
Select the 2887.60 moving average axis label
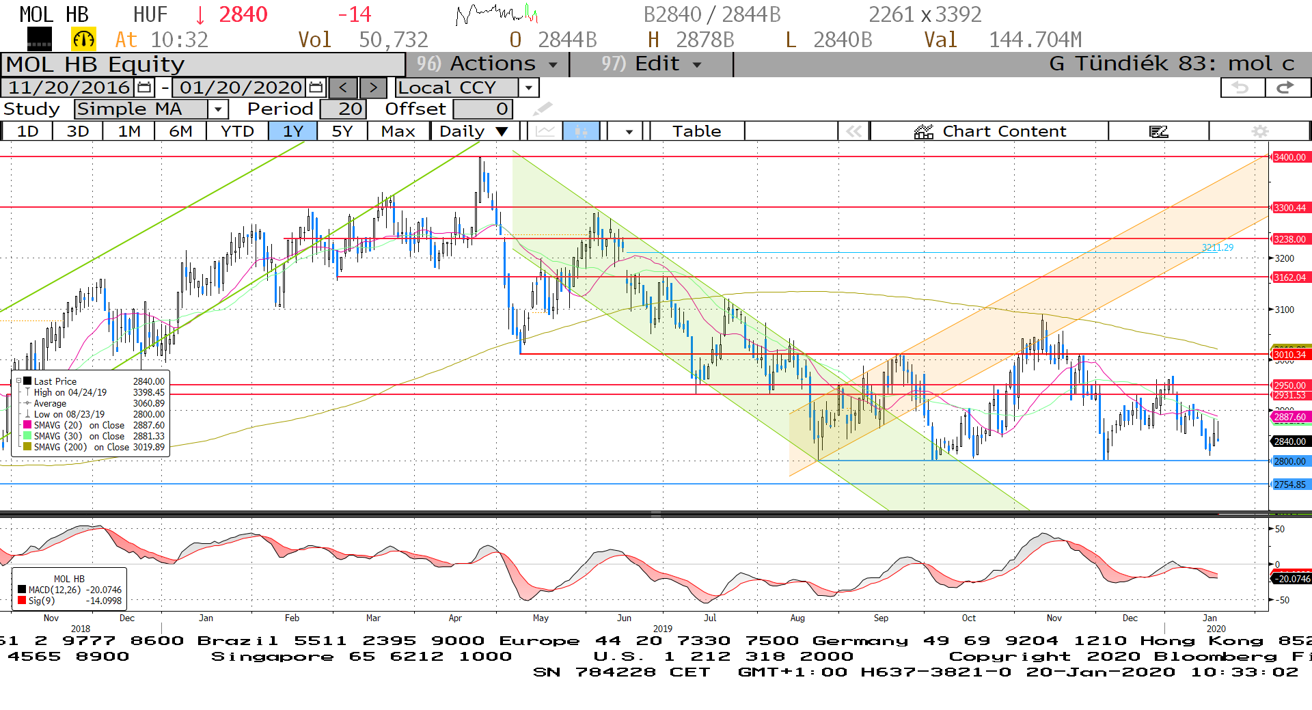coord(1290,417)
